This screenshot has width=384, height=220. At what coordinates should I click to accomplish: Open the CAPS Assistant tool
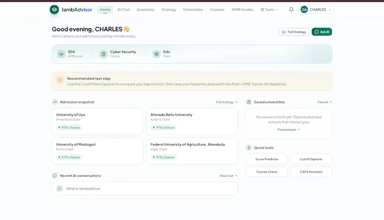tap(311, 172)
